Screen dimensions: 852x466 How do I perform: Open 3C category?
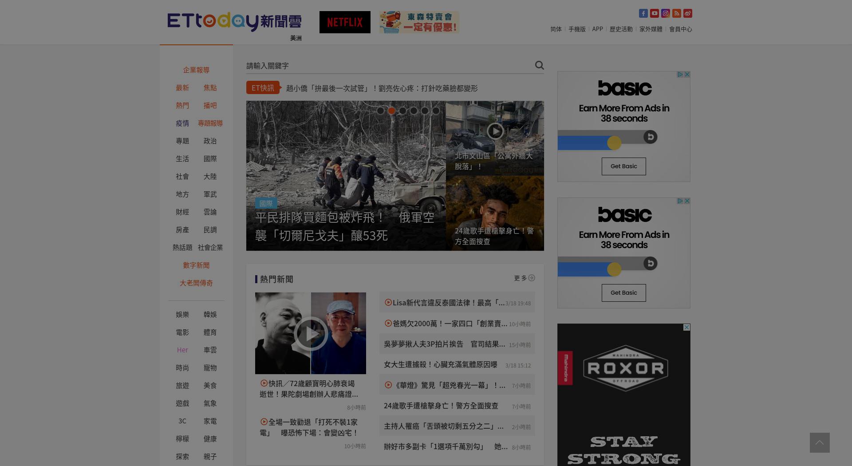(182, 421)
